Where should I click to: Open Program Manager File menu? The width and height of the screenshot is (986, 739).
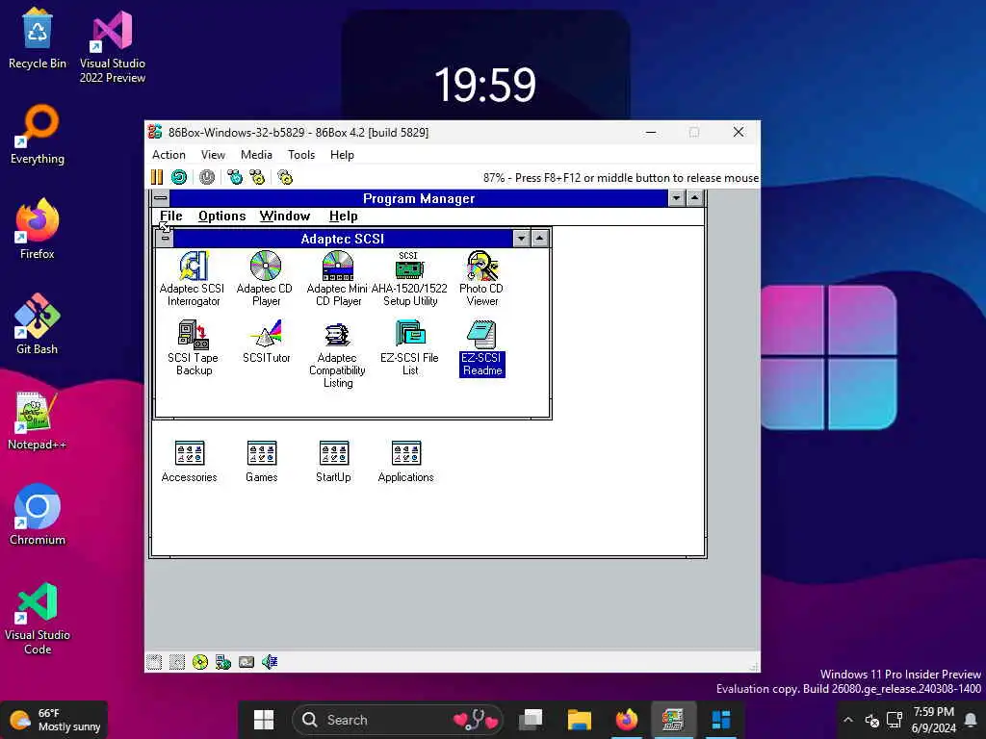pos(171,217)
